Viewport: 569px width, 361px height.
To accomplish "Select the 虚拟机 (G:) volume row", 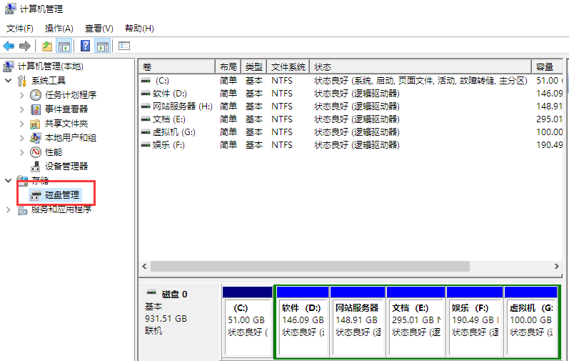I will click(351, 132).
